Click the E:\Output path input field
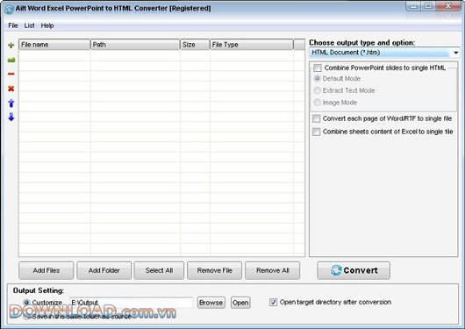 pyautogui.click(x=132, y=303)
